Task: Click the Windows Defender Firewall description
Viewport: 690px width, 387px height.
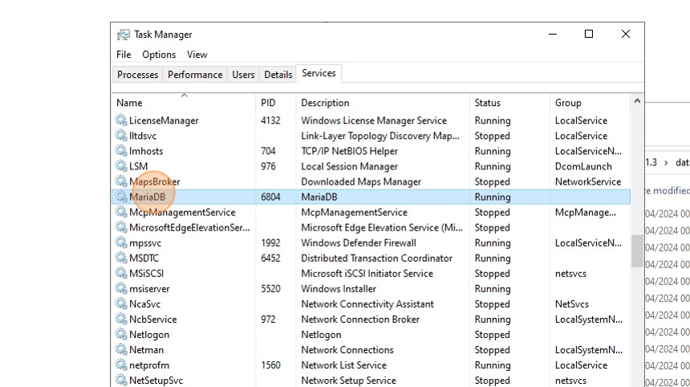Action: click(358, 243)
